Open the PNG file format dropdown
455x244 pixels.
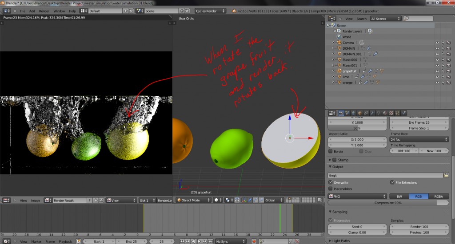coord(357,196)
